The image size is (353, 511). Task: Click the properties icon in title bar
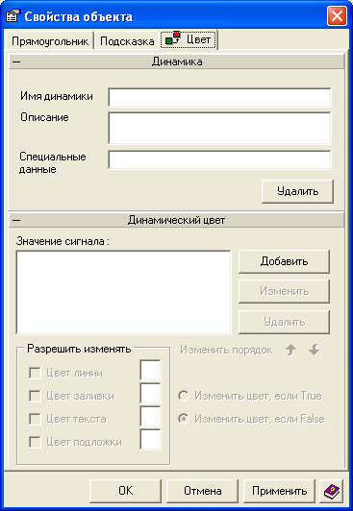(x=13, y=16)
